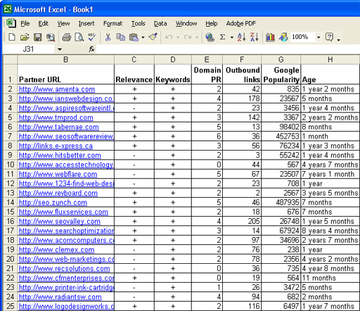
Task: Open the File menu
Action: 25,23
